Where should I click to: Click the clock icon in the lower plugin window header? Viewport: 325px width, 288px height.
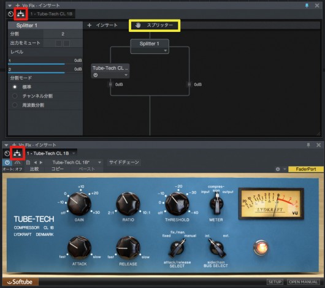coord(7,153)
